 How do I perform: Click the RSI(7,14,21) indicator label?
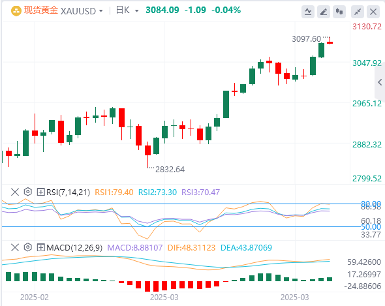[x=69, y=192]
